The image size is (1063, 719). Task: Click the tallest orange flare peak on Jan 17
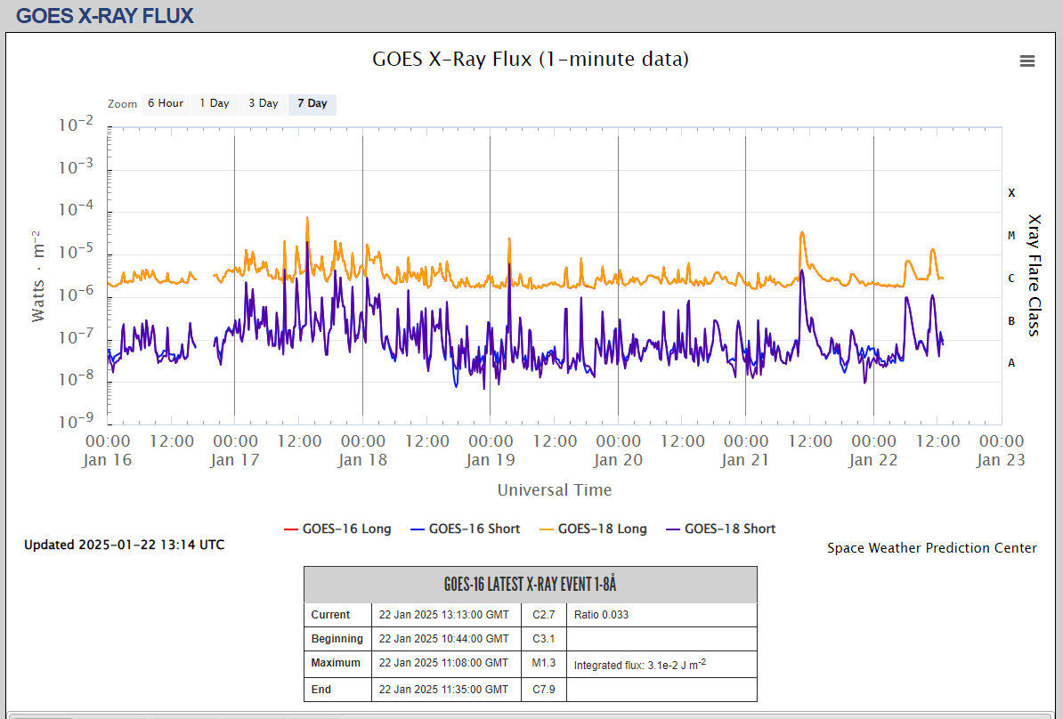coord(307,219)
